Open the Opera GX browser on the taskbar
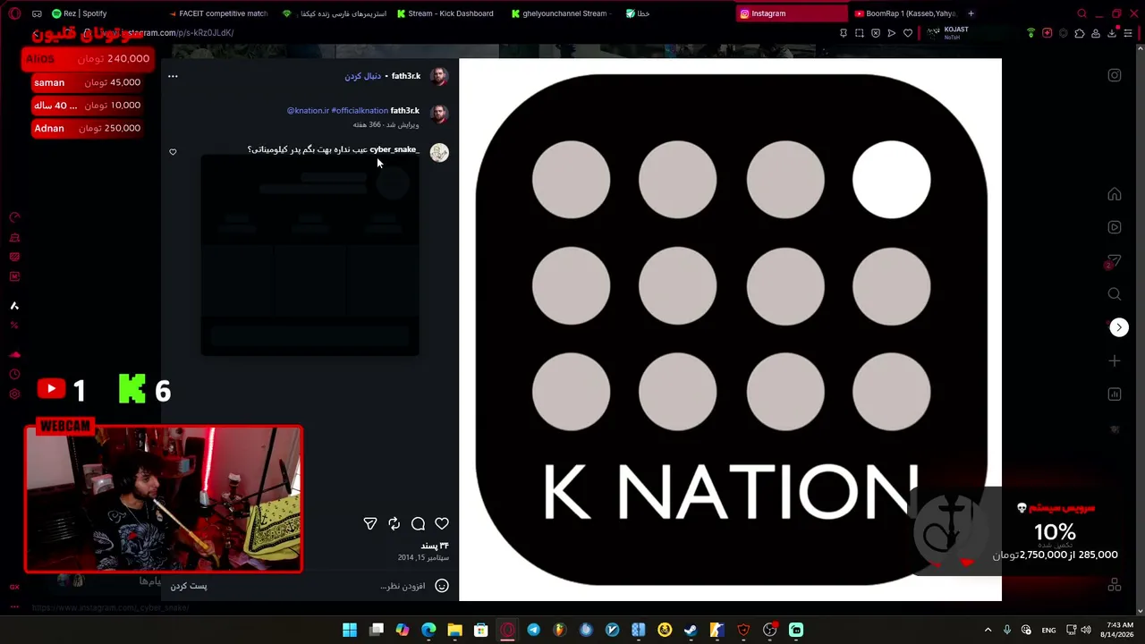The image size is (1145, 644). tap(507, 630)
